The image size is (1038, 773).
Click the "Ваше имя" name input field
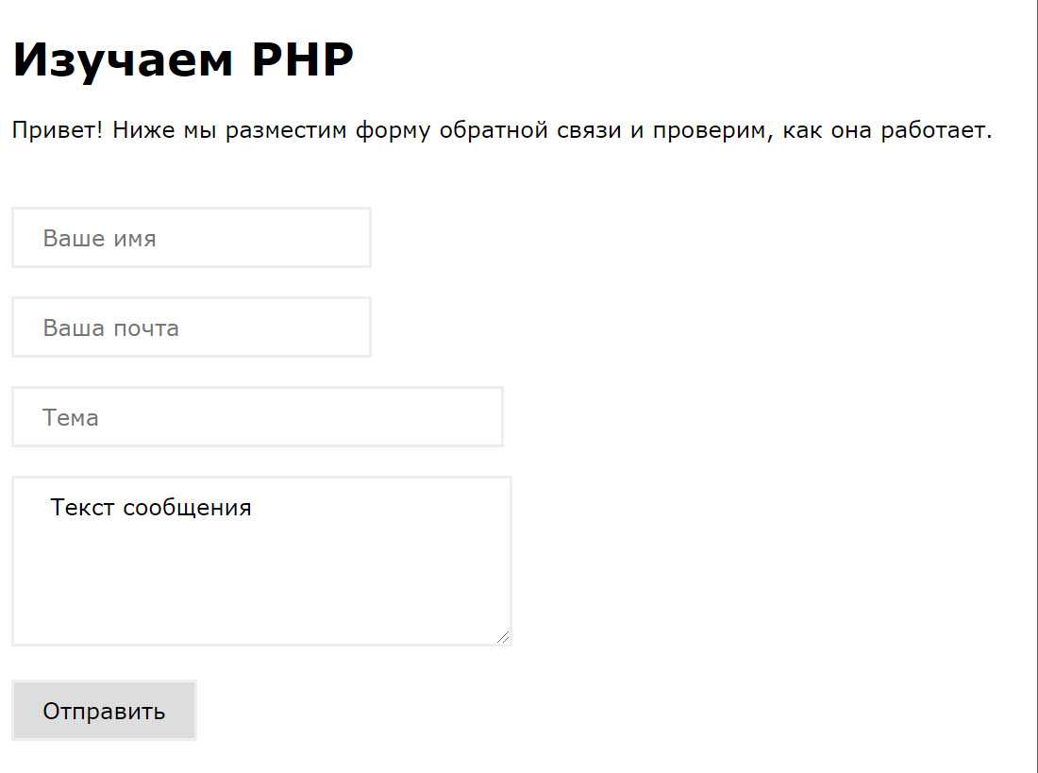[x=191, y=238]
